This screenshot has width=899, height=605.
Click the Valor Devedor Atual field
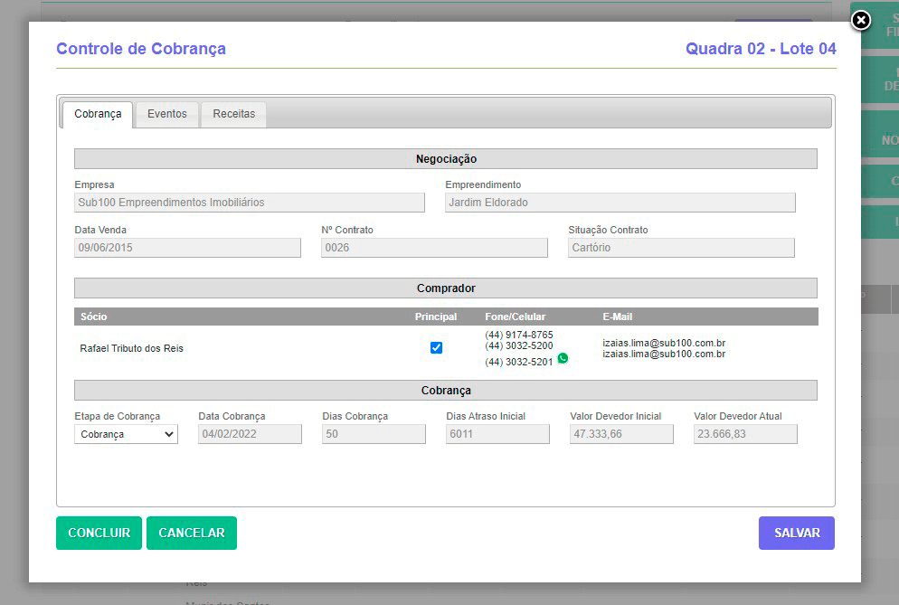coord(745,434)
